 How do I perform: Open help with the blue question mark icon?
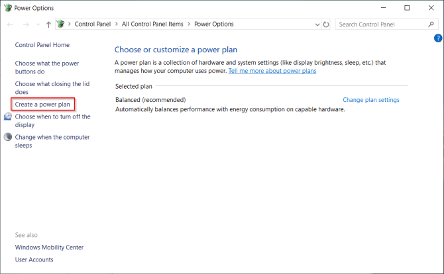[x=439, y=39]
